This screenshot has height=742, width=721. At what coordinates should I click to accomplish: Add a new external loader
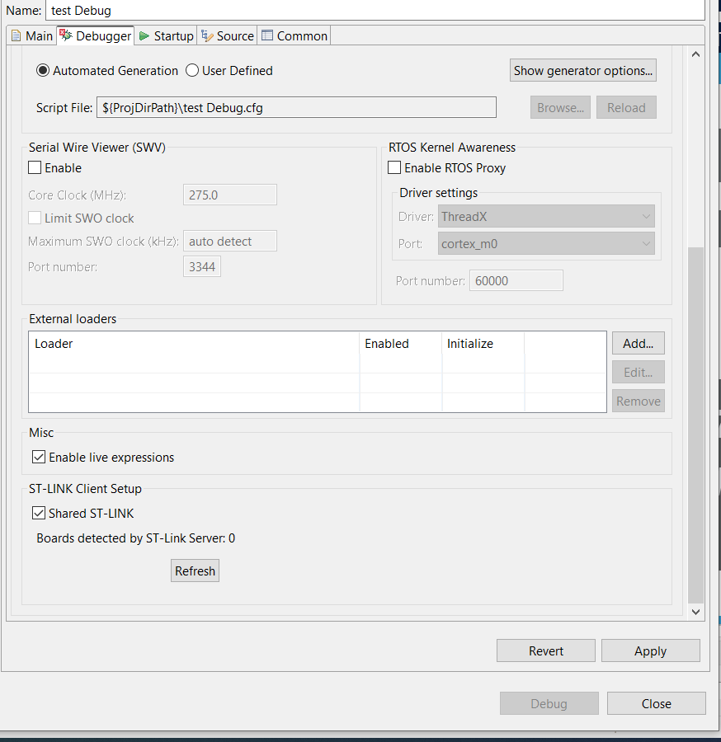[638, 343]
